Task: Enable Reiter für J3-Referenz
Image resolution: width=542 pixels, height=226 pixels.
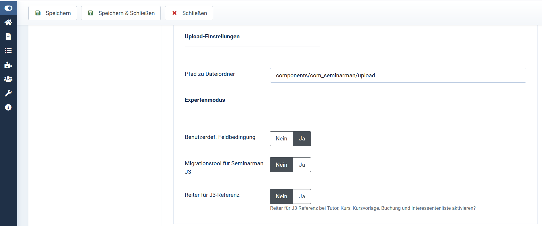Action: pyautogui.click(x=302, y=196)
